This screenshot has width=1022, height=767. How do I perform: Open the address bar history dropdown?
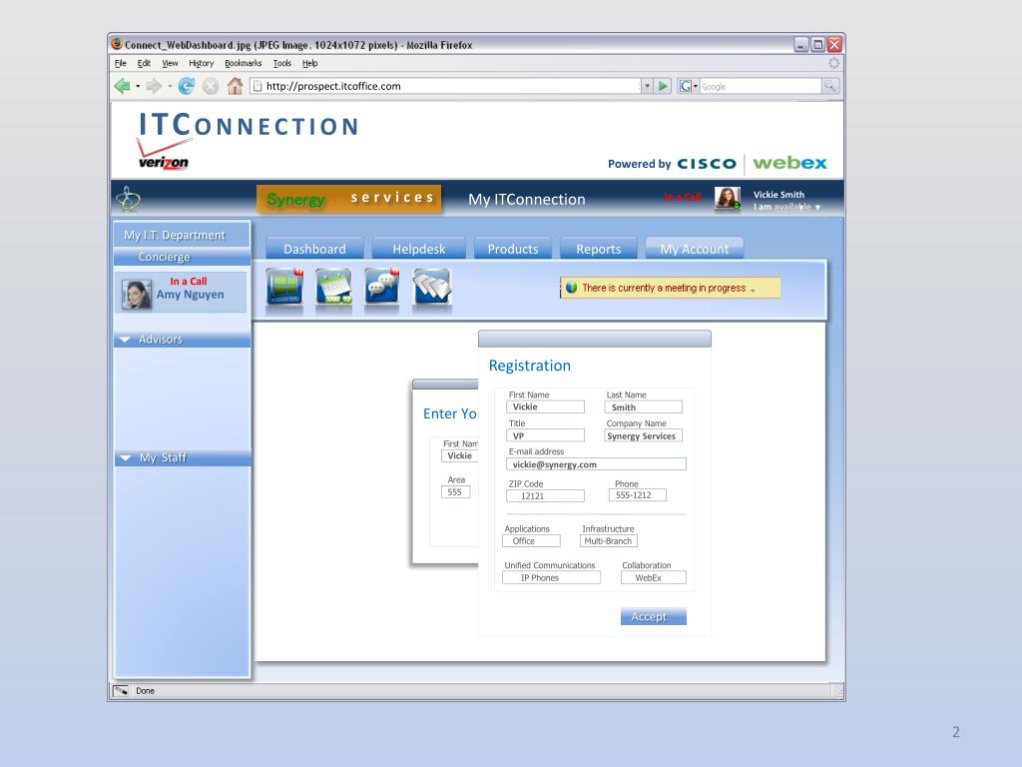tap(647, 86)
